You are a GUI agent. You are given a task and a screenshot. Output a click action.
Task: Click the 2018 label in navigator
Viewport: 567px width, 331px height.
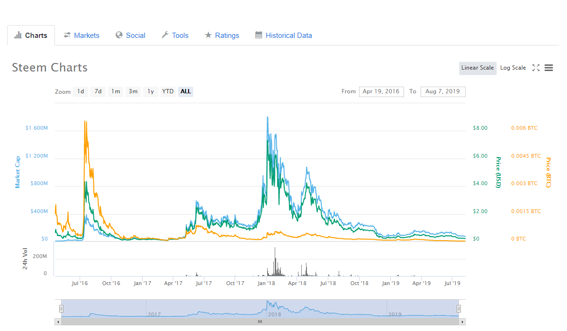click(x=274, y=314)
